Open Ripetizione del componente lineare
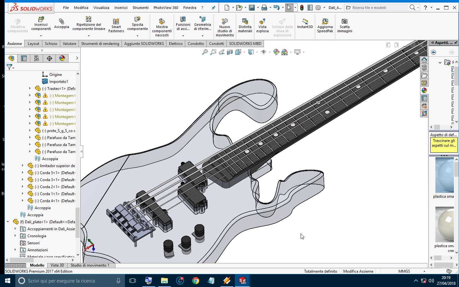 pyautogui.click(x=89, y=24)
